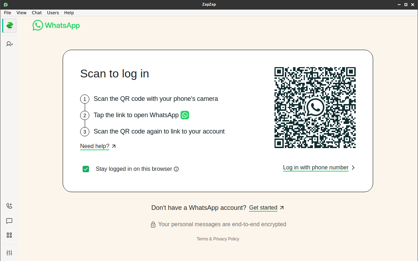Open the Chat menu
This screenshot has height=261, width=418.
[37, 13]
